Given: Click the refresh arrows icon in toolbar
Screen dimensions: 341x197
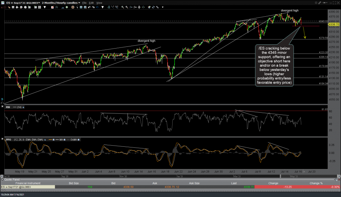Looking at the screenshot, I should [x=153, y=7].
